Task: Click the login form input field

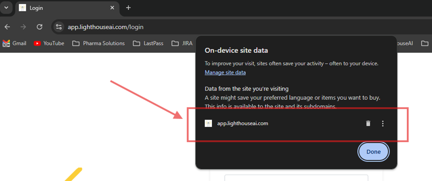Action: click(296, 178)
